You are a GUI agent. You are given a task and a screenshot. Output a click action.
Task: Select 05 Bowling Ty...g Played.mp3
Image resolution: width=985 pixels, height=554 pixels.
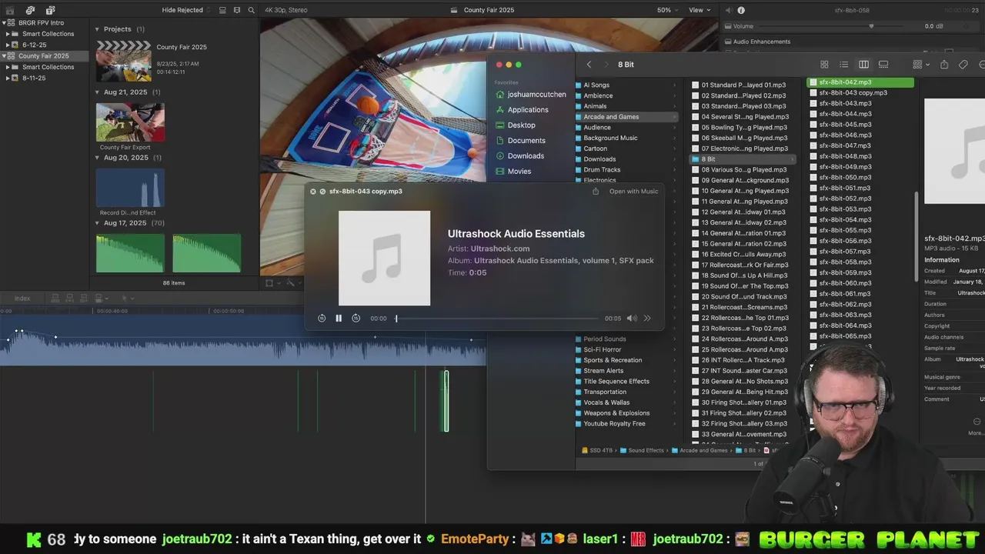[x=742, y=128]
